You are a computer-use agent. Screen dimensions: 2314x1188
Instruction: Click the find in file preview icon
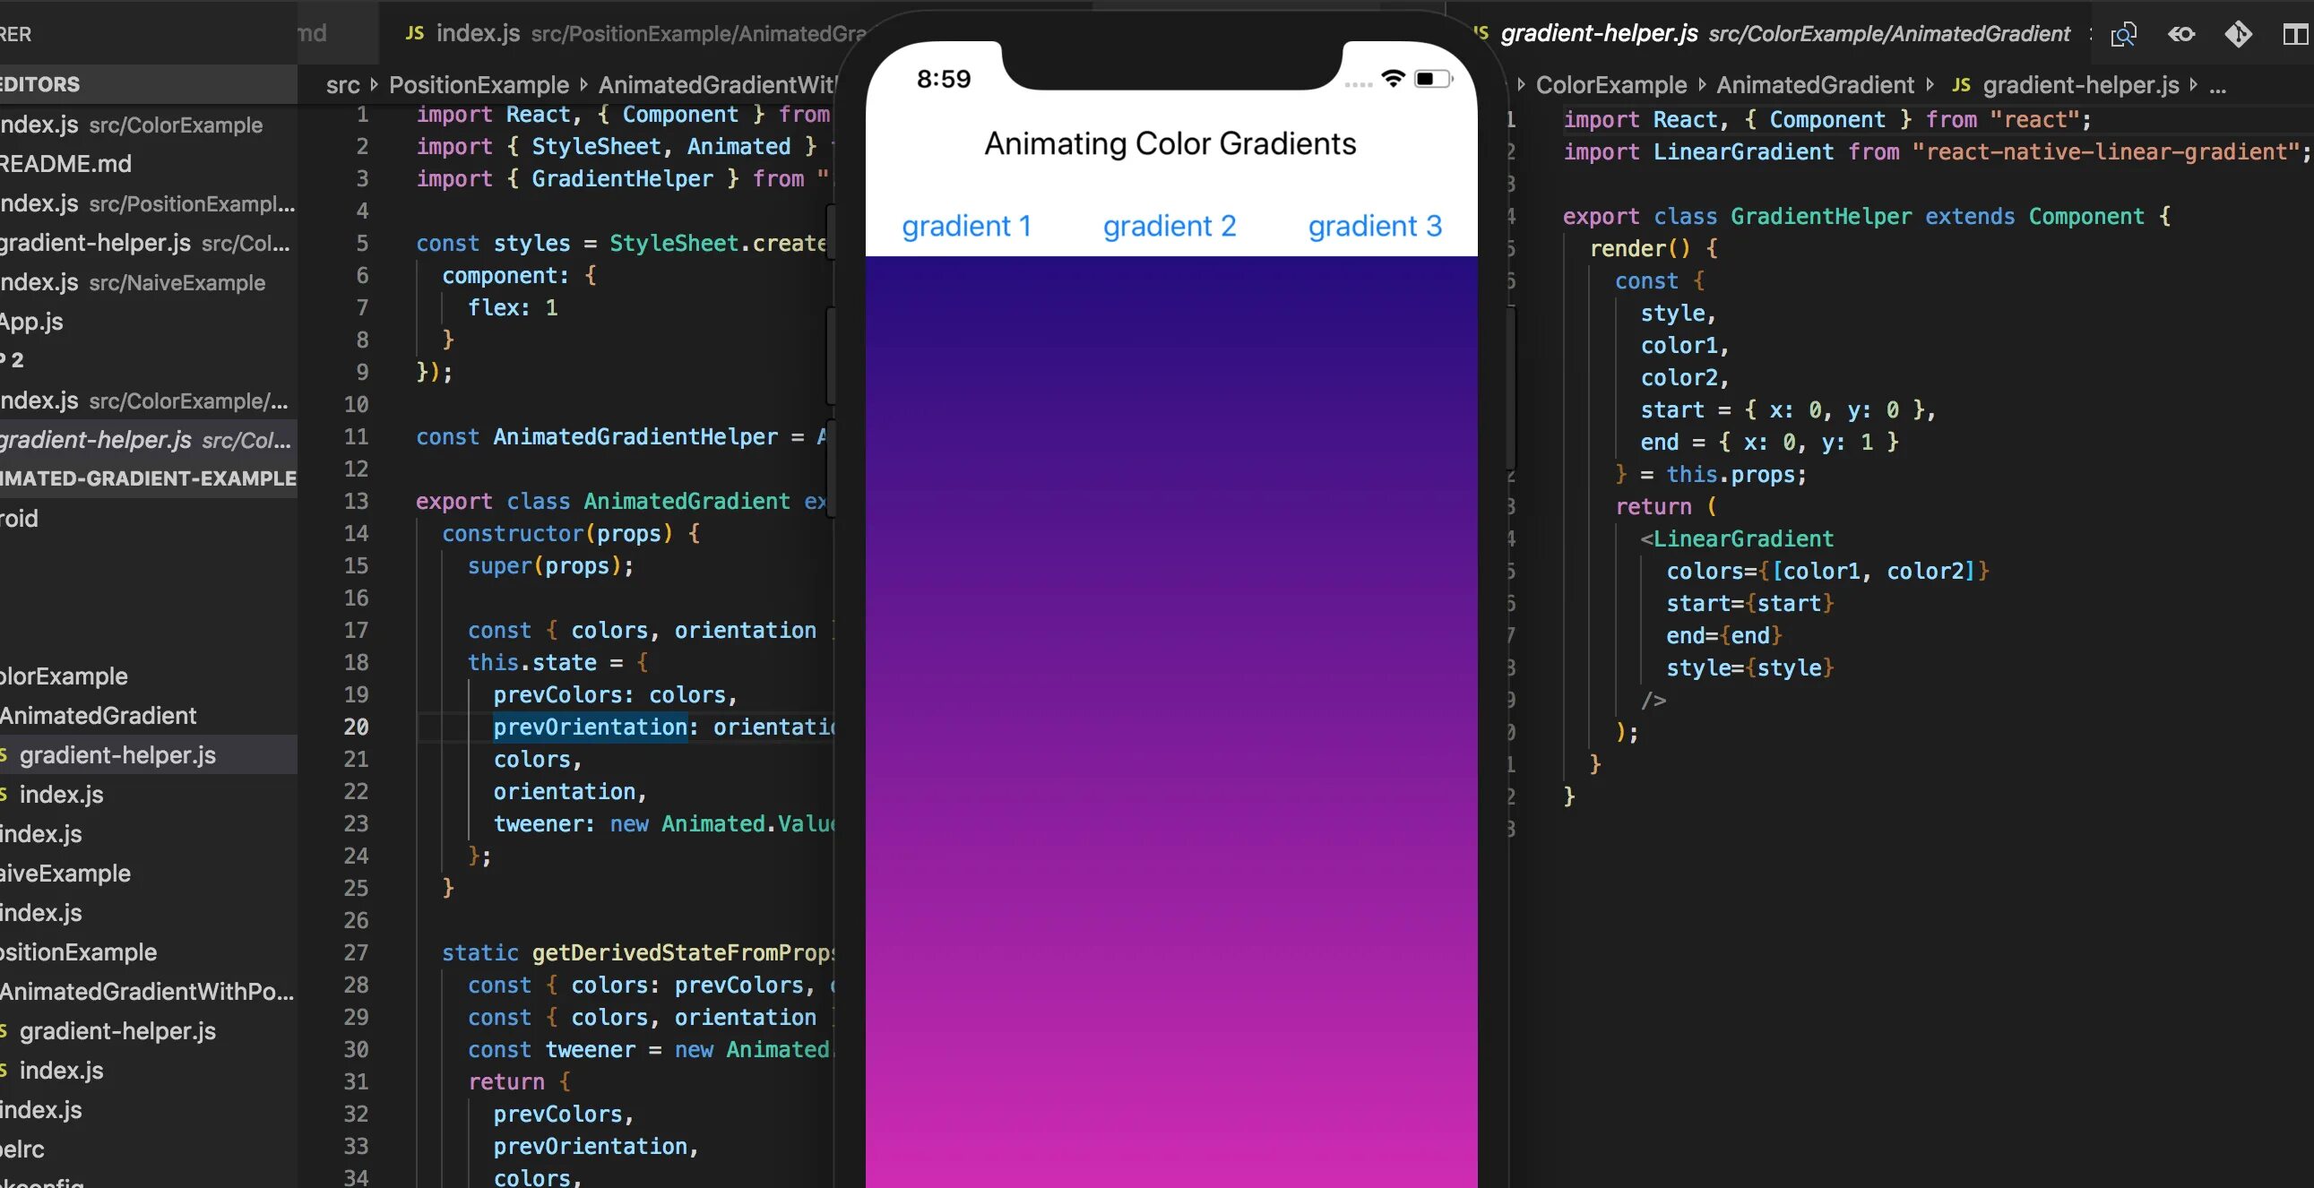(2124, 34)
